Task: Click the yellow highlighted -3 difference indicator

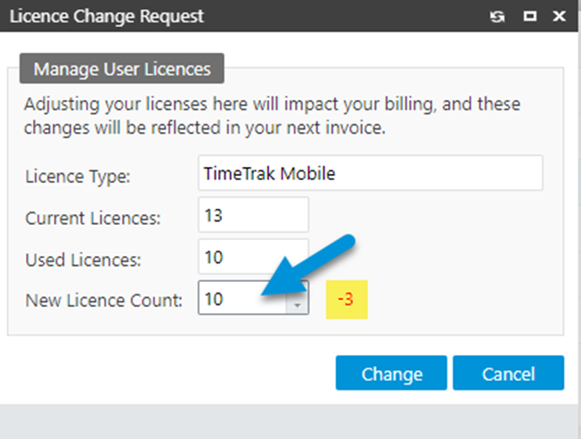Action: pos(347,300)
